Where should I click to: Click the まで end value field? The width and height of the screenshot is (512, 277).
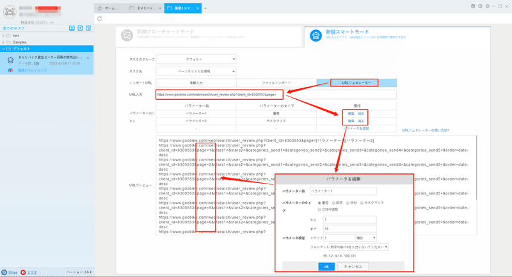click(349, 229)
